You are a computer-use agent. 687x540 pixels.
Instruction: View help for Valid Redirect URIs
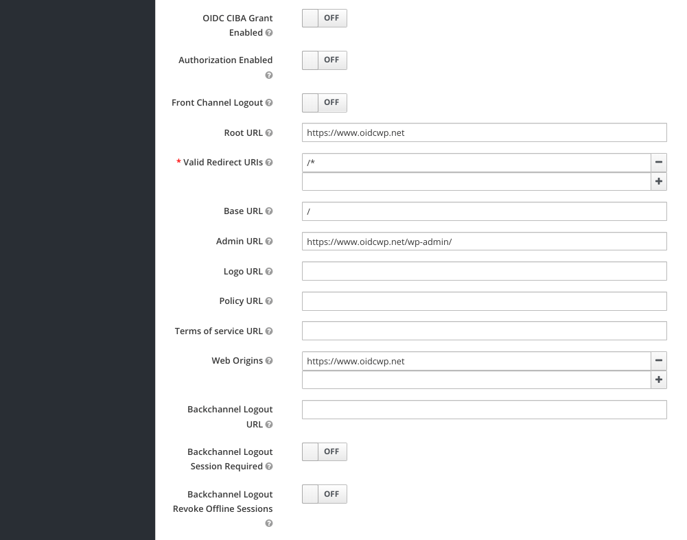pos(269,162)
